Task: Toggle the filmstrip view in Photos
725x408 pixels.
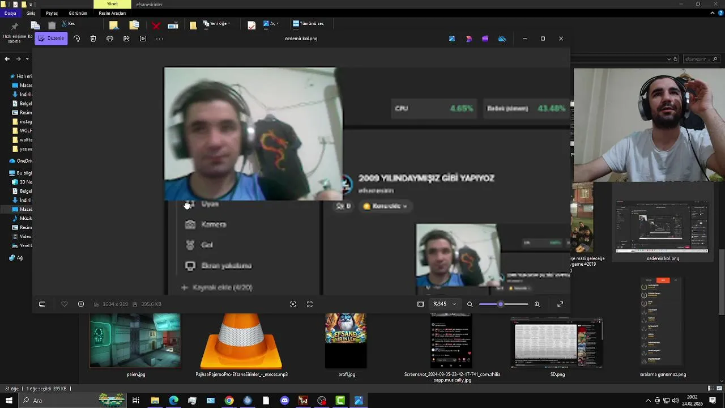Action: point(42,304)
